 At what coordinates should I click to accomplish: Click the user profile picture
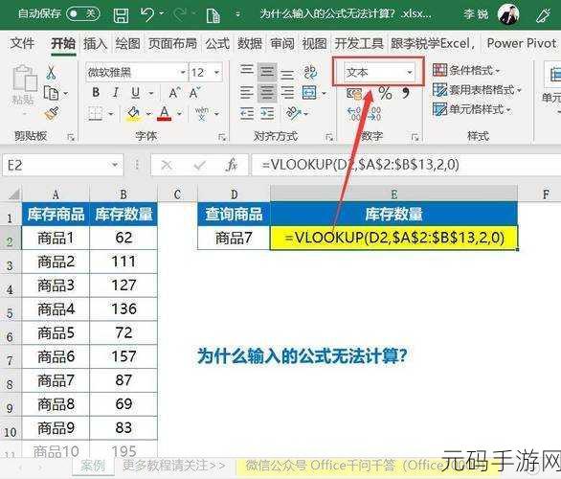point(508,14)
